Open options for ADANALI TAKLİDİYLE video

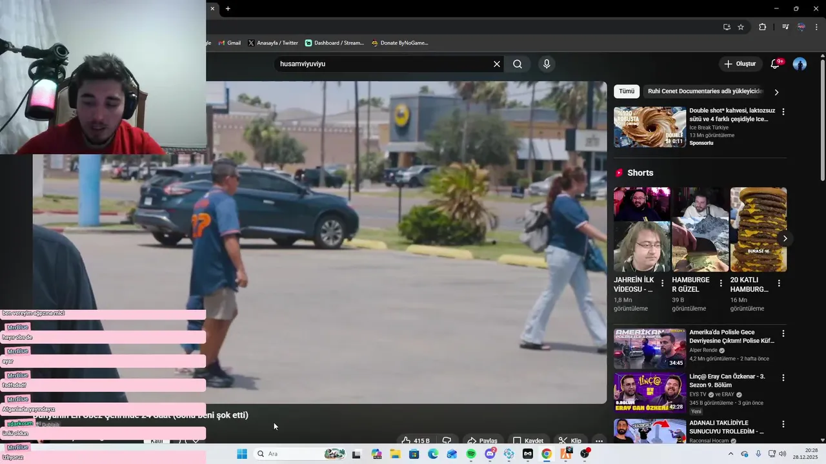coord(783,424)
